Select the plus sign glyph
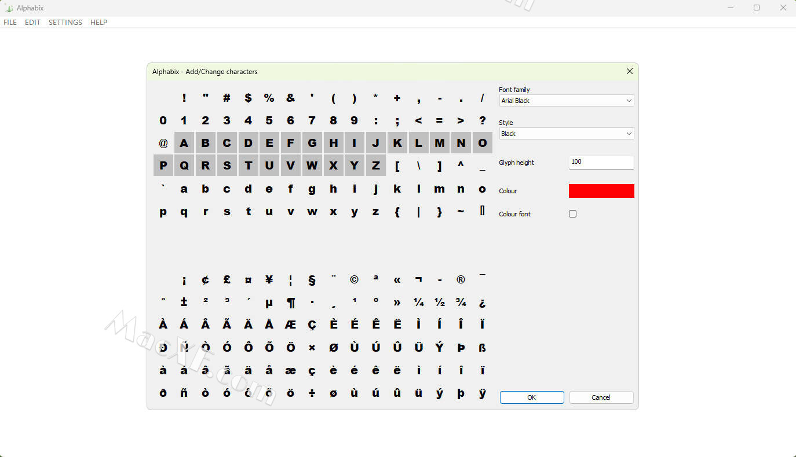The height and width of the screenshot is (457, 796). (397, 98)
